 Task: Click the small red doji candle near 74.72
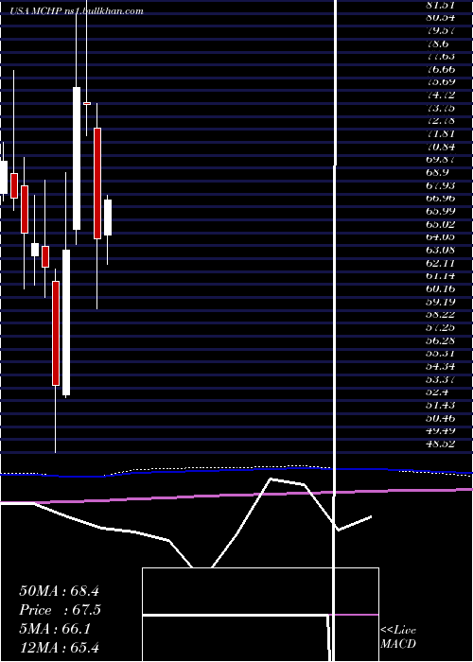[87, 103]
